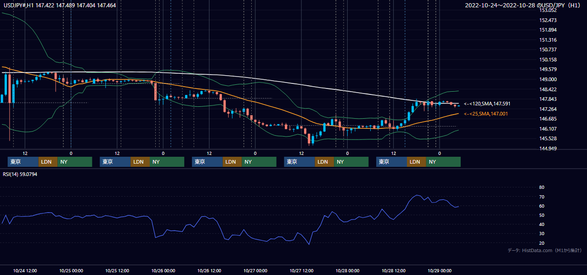The image size is (587, 275).
Task: Select the RSI 20 level label
Action: click(x=542, y=243)
